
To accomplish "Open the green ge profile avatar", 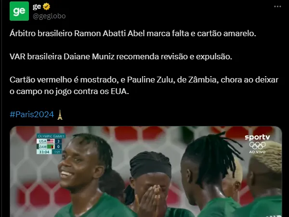I will pos(19,11).
